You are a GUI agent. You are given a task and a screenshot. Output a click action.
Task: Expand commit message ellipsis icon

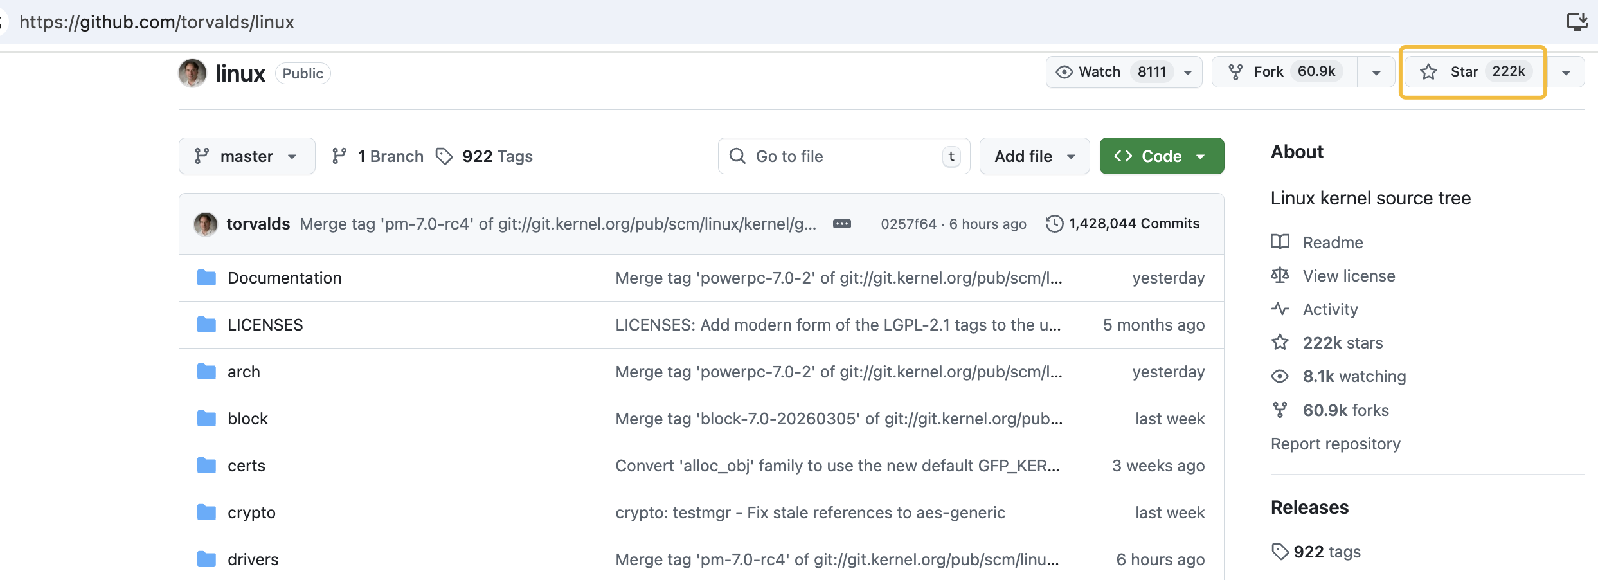tap(841, 224)
